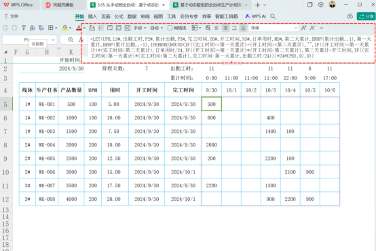Click the cloud sync icon
This screenshot has width=376, height=251.
[x=350, y=16]
